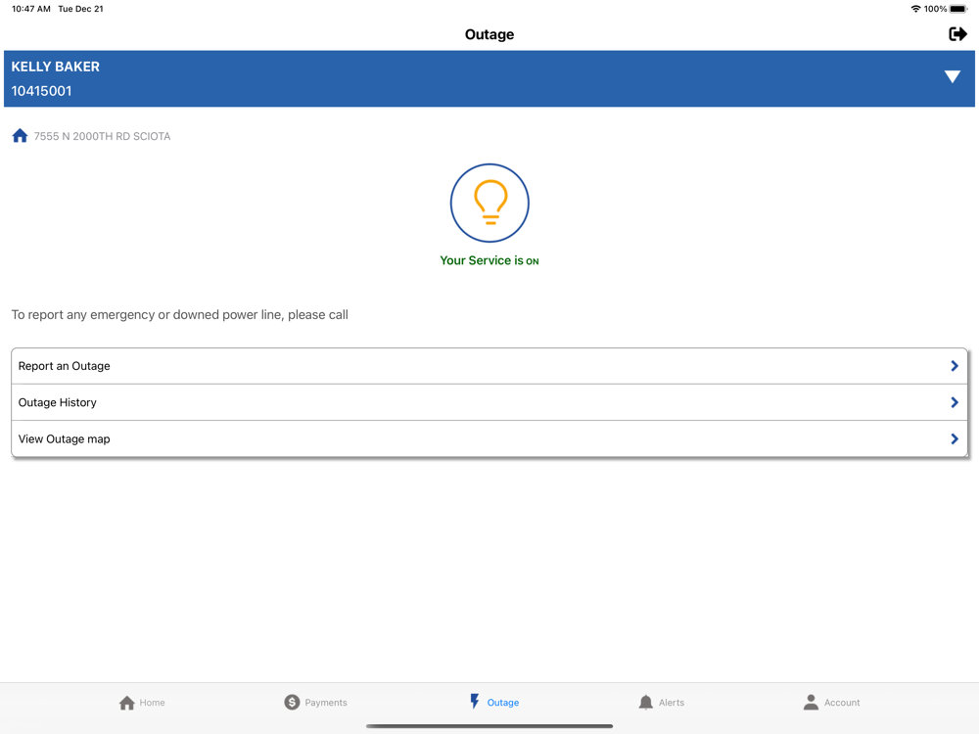Tap the Payments dollar icon in the bottom bar
This screenshot has width=979, height=734.
tap(292, 702)
